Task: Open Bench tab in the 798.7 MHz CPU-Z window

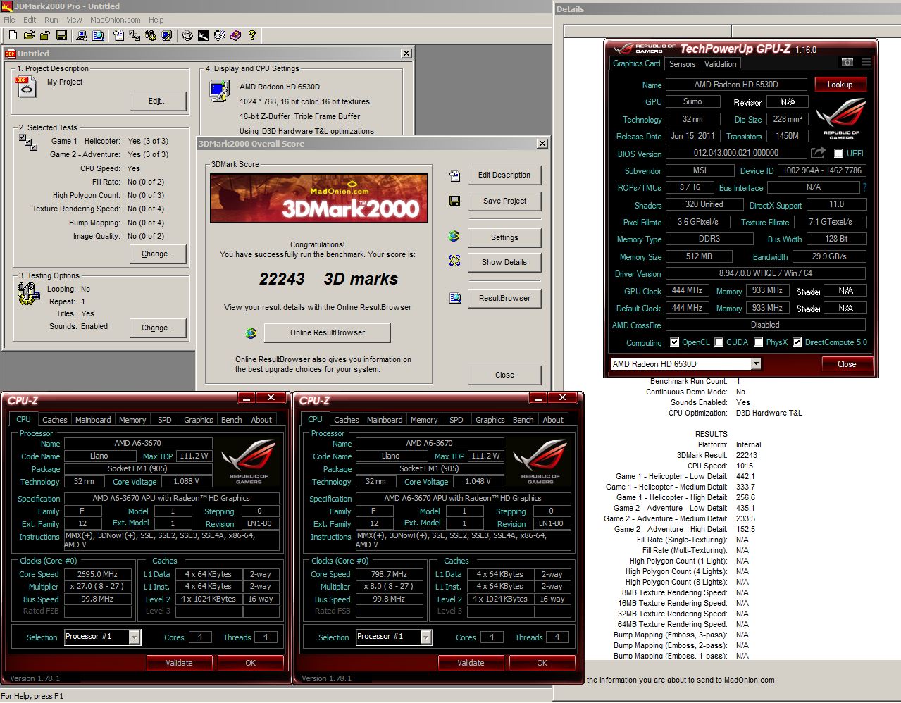Action: pos(523,420)
